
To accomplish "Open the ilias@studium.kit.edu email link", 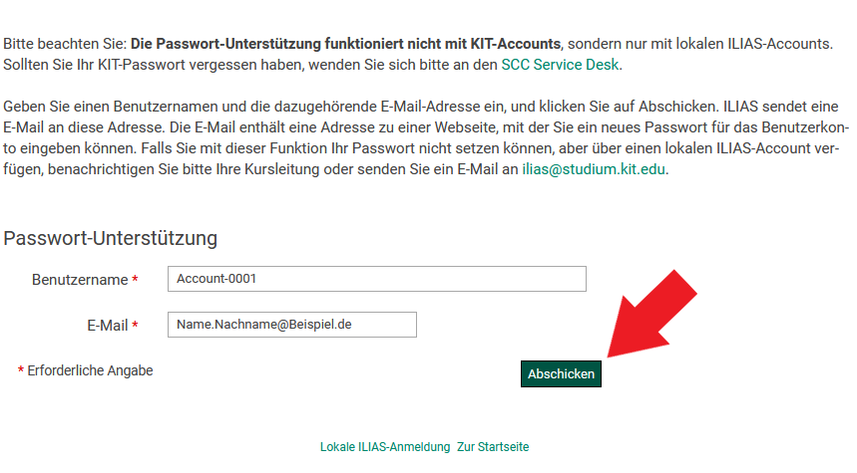I will point(594,169).
